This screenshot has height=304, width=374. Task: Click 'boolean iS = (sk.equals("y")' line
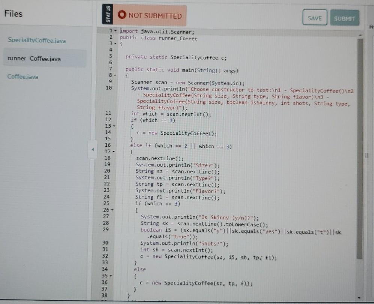click(x=241, y=233)
